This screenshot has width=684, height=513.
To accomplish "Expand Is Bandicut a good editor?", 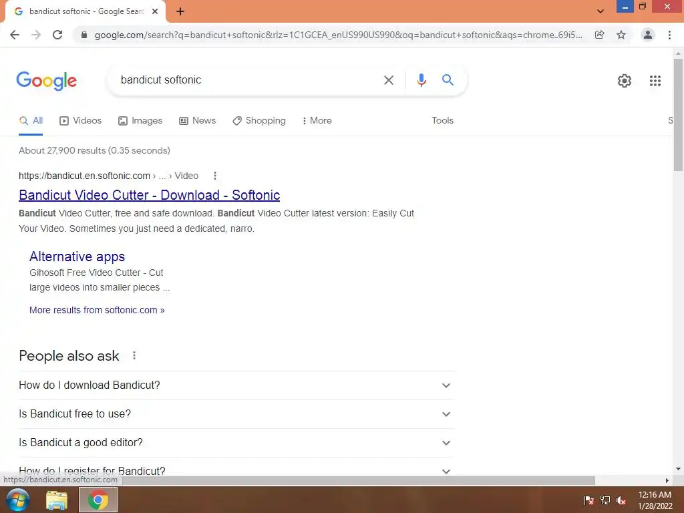I will pos(236,443).
